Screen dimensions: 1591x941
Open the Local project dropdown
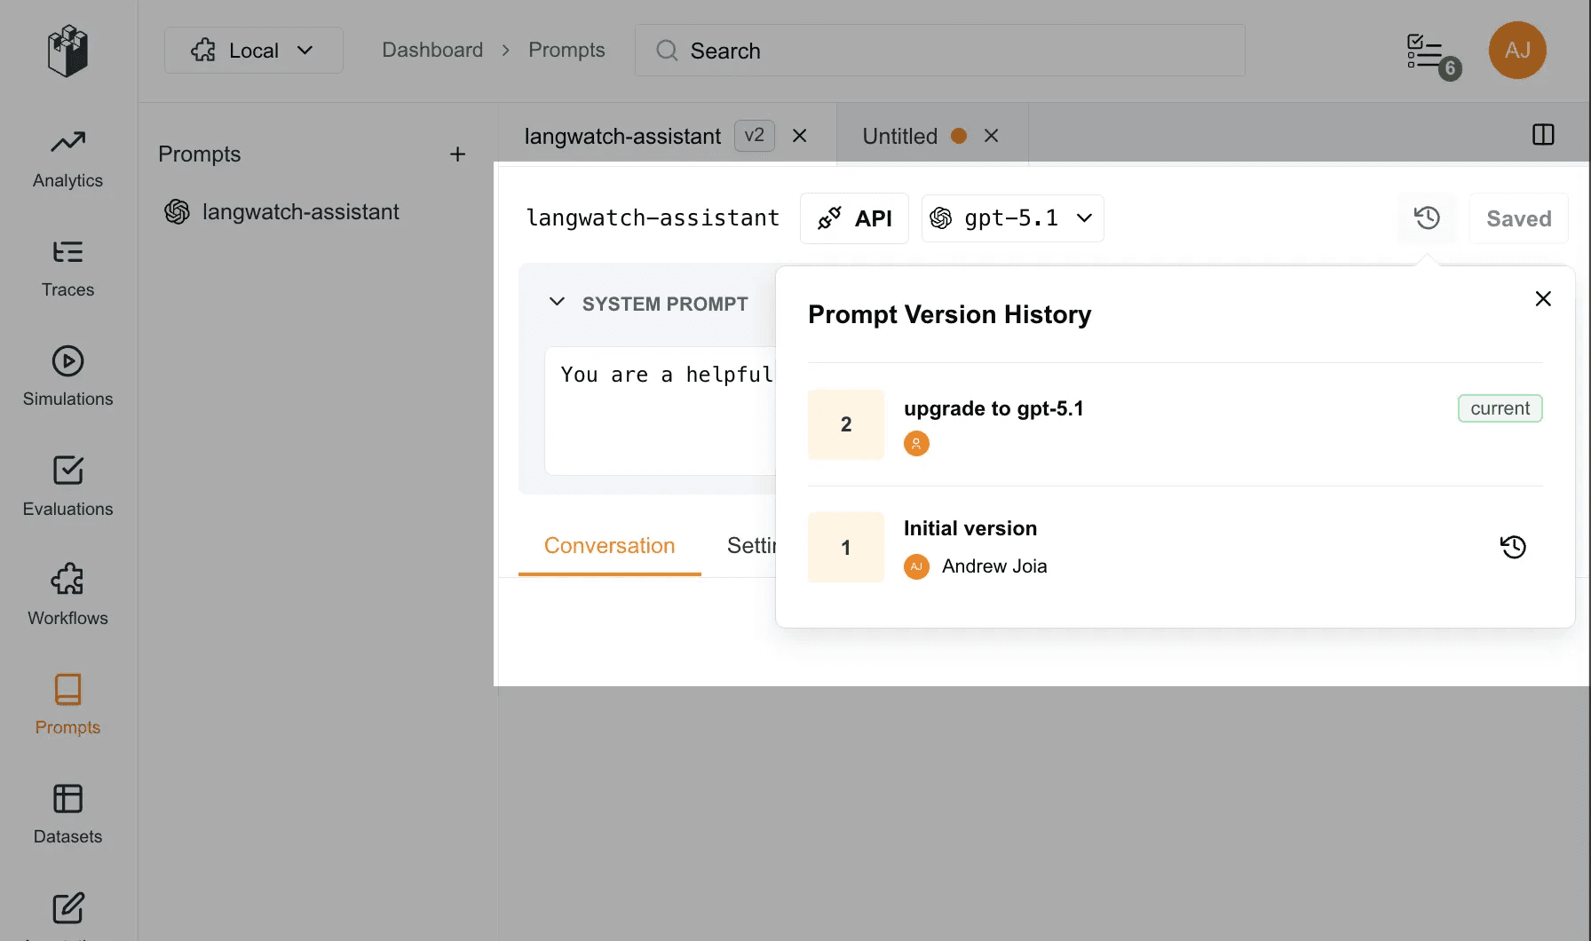pos(253,51)
